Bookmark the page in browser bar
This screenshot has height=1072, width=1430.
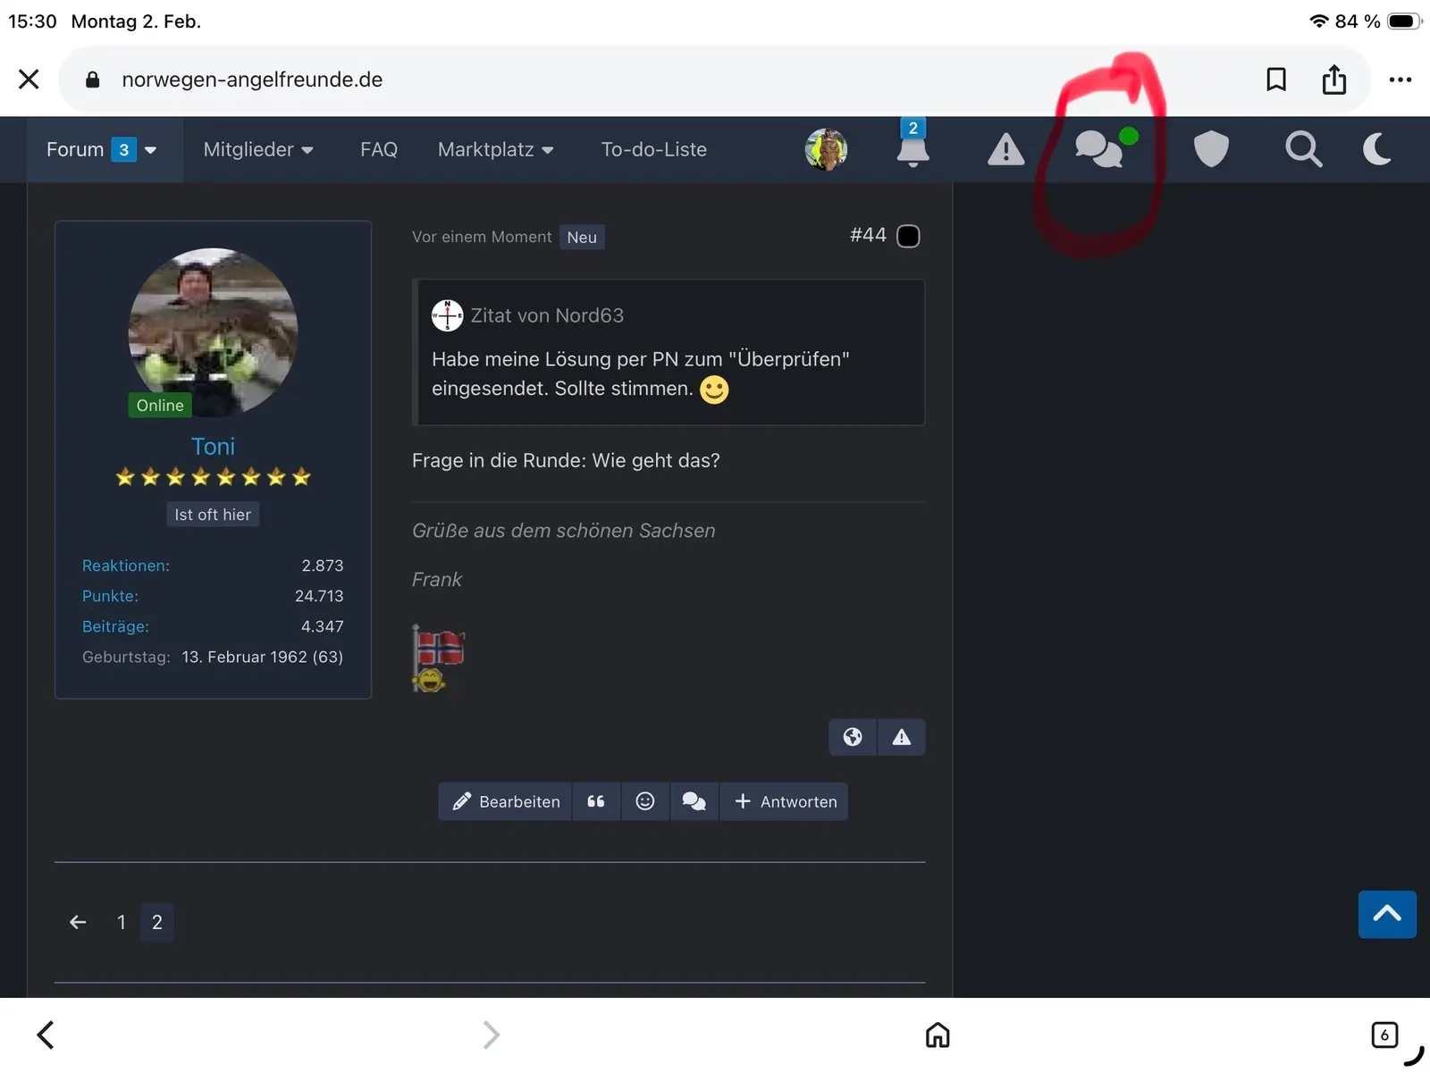[x=1275, y=80]
